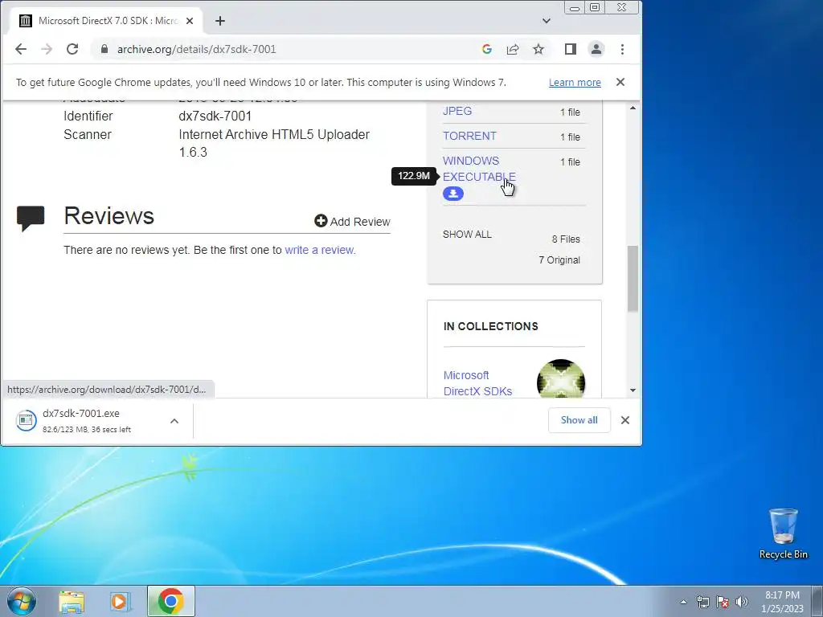
Task: Open the network status tray icon
Action: [x=702, y=602]
